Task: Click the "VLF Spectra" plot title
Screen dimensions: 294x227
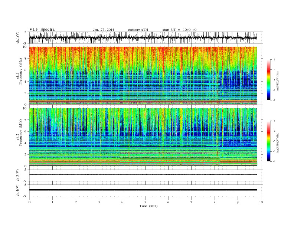Action: (42, 29)
